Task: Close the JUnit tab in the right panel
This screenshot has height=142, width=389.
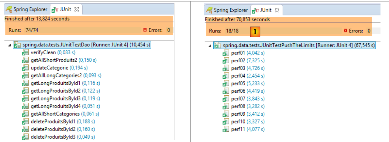Action: point(277,10)
